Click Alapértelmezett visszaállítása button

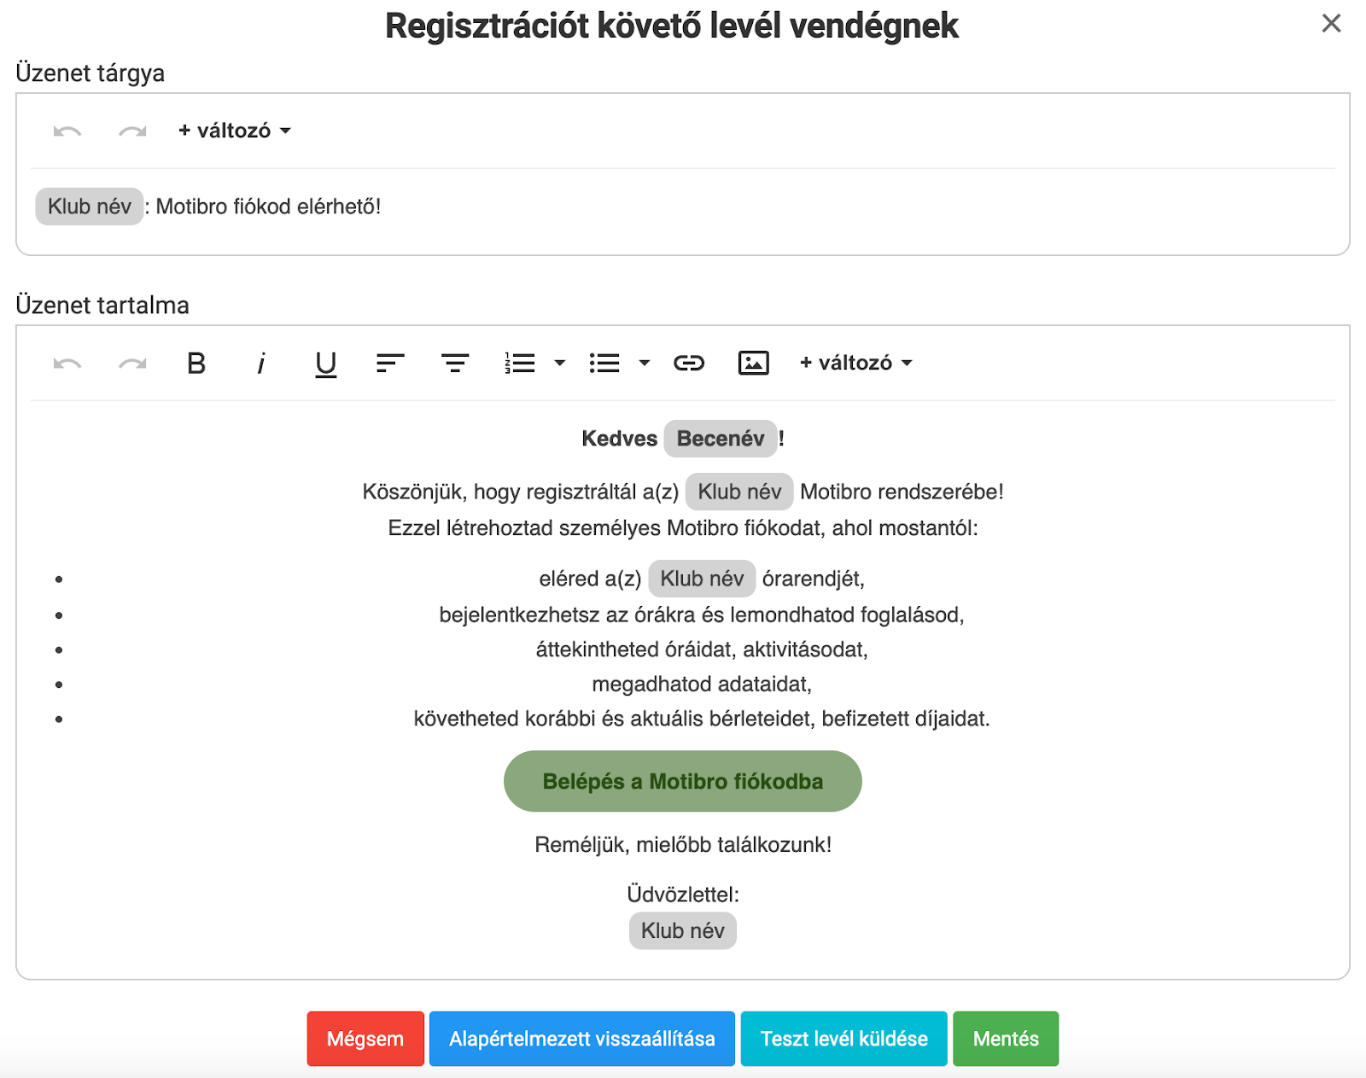582,1039
